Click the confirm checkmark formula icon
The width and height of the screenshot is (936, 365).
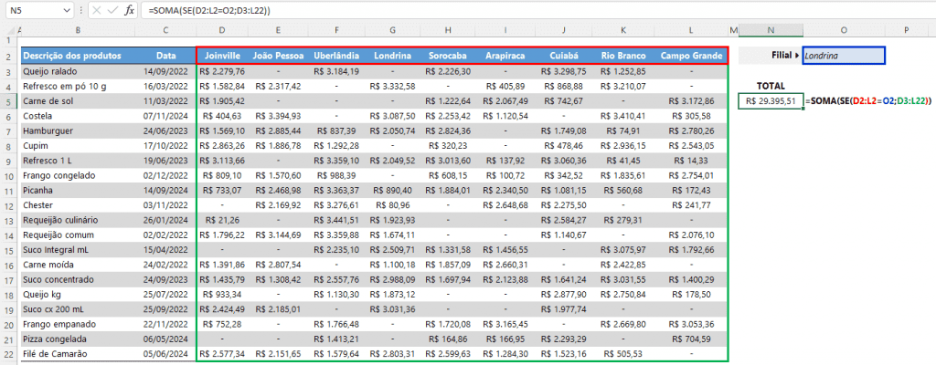112,9
